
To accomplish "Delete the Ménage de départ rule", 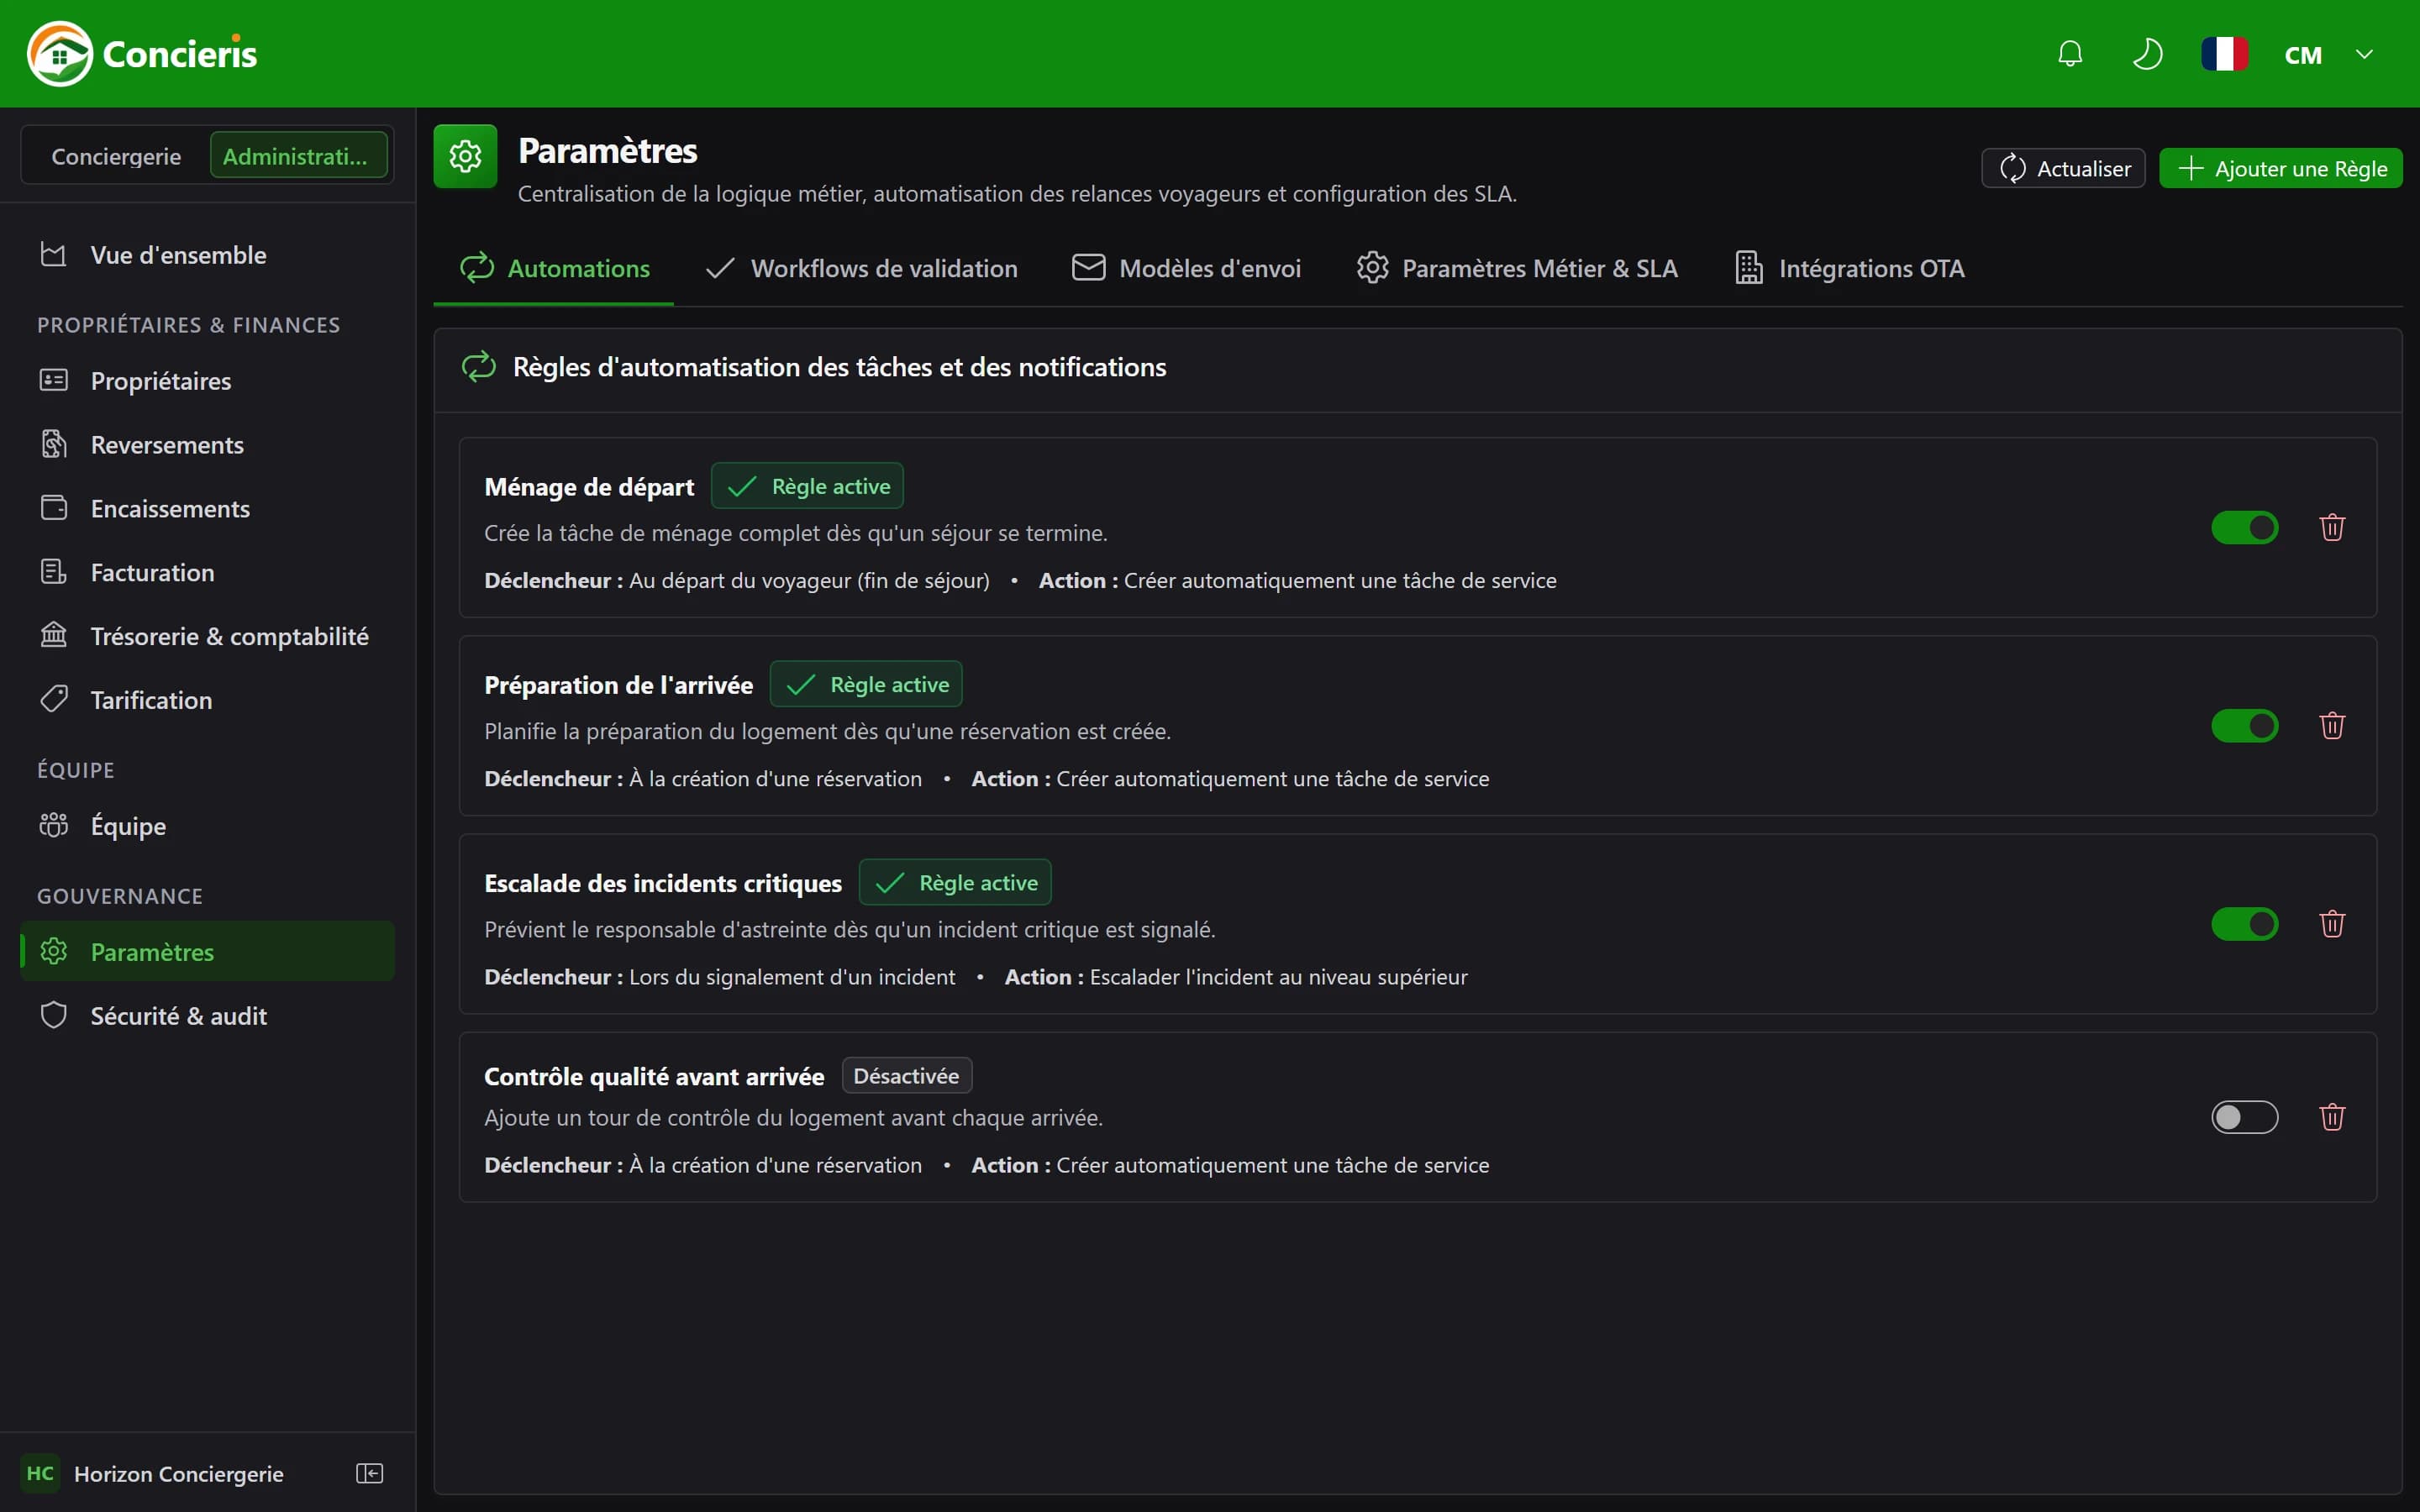I will pyautogui.click(x=2332, y=527).
